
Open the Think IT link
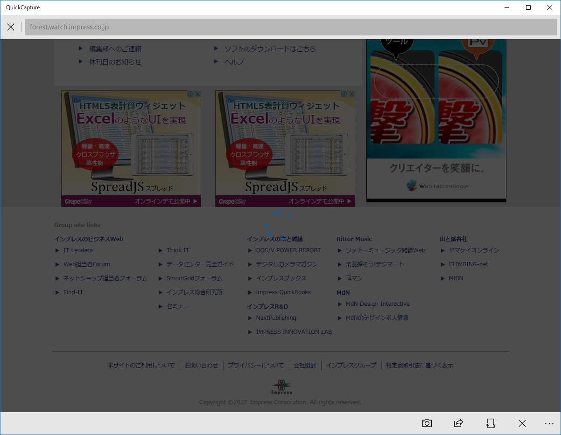click(178, 250)
